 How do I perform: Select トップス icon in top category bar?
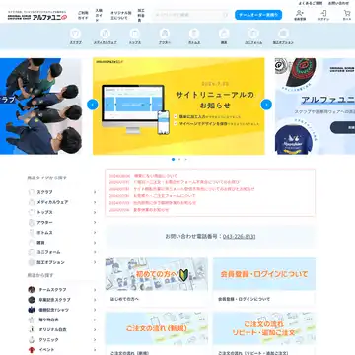point(135,34)
